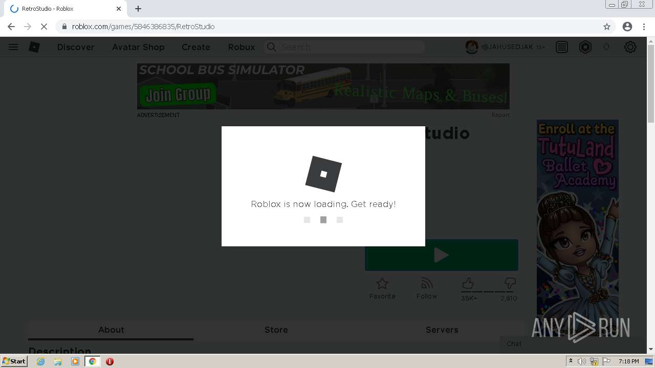Click the Roblox search field
This screenshot has width=655, height=368.
coord(344,47)
